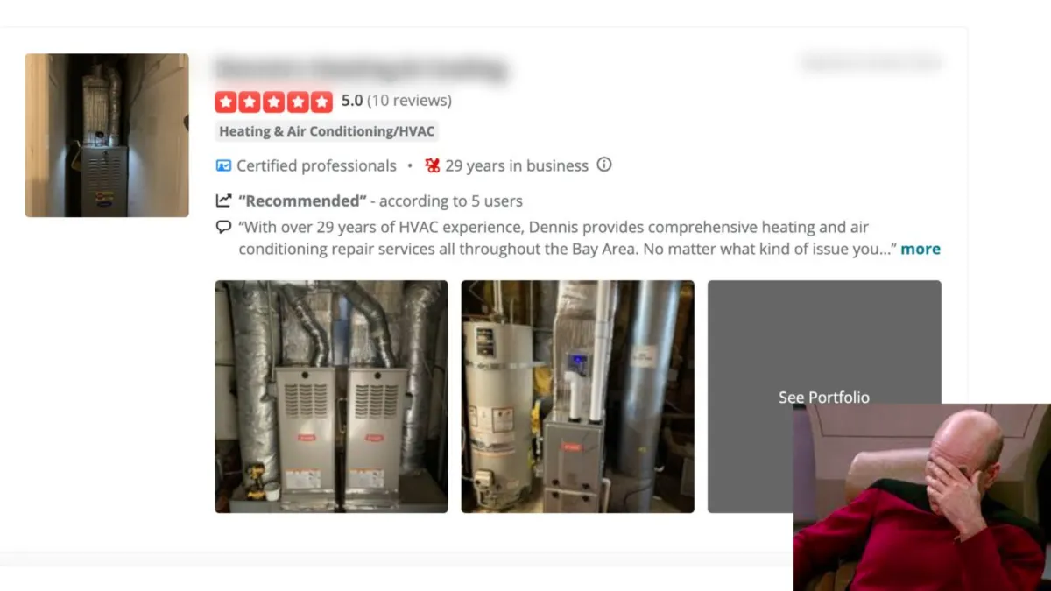Viewport: 1051px width, 591px height.
Task: Click the facepalm meme image overlay
Action: 921,497
